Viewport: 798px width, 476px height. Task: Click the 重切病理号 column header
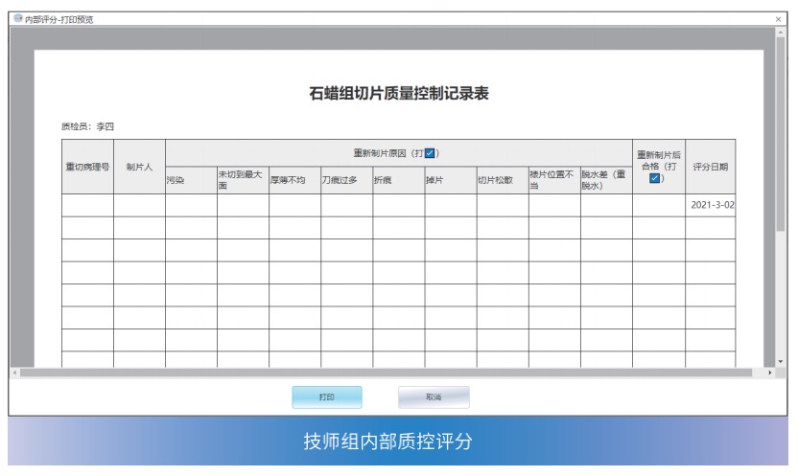click(x=87, y=167)
